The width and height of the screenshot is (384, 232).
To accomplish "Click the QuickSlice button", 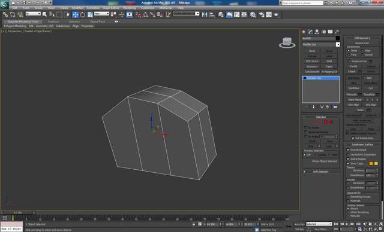I will tap(353, 88).
